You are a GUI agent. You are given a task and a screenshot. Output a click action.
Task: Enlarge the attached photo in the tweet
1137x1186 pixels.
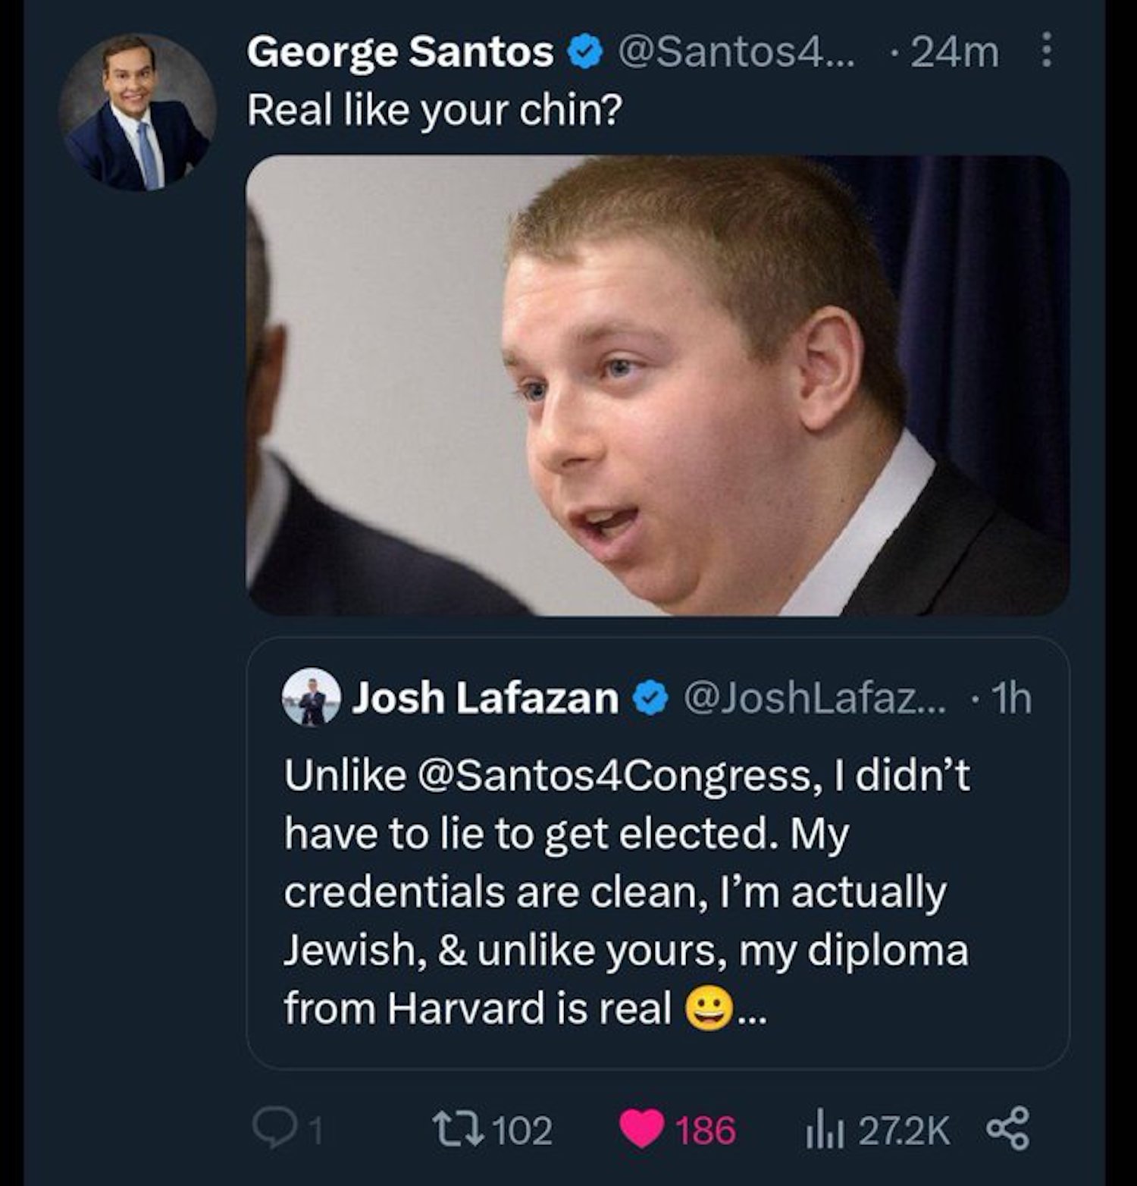tap(657, 385)
